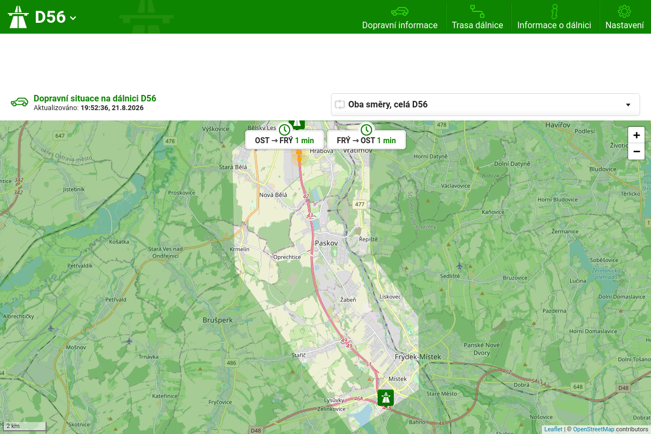Viewport: 651px width, 434px height.
Task: Open the Nastavení settings tab
Action: pos(624,17)
